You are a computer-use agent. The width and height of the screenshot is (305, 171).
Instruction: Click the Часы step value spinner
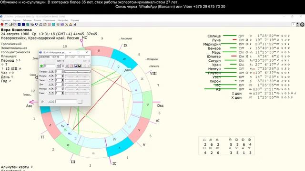tap(60, 80)
